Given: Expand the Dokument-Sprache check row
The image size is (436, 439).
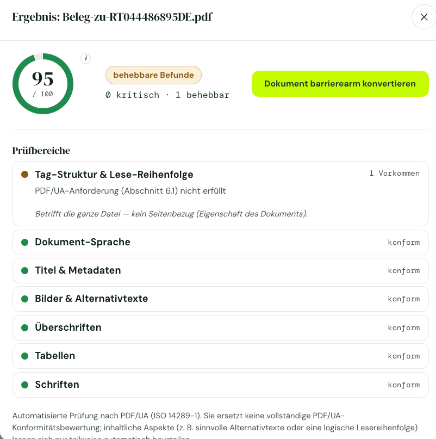Looking at the screenshot, I should (x=221, y=243).
